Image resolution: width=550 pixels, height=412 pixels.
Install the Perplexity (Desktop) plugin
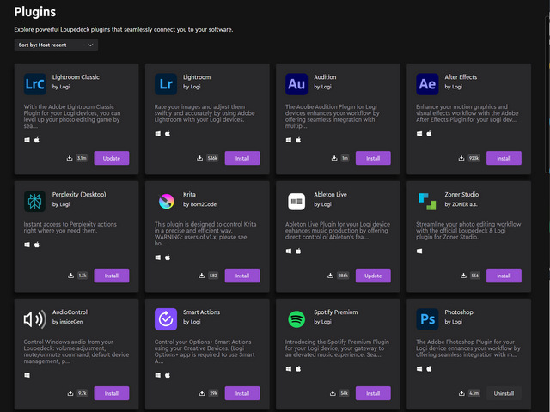(x=112, y=276)
